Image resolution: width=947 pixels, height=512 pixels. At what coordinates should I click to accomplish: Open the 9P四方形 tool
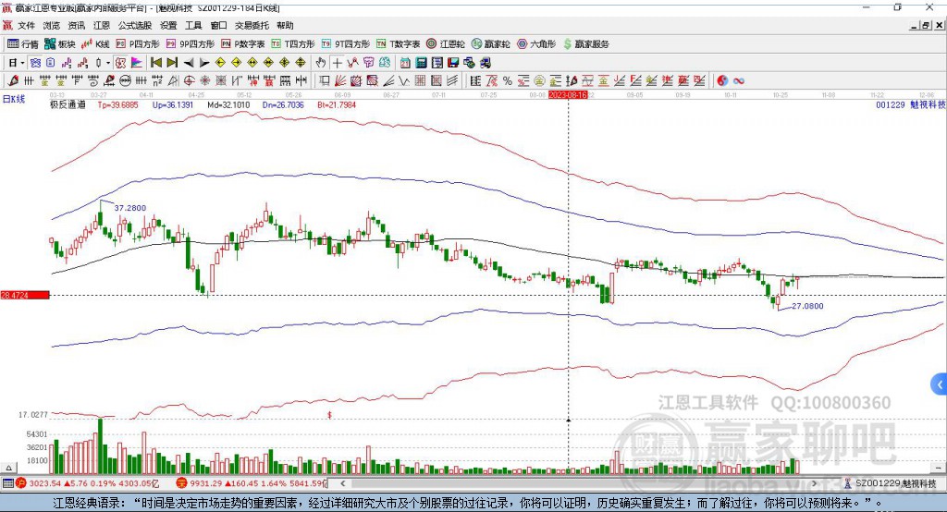[x=191, y=44]
